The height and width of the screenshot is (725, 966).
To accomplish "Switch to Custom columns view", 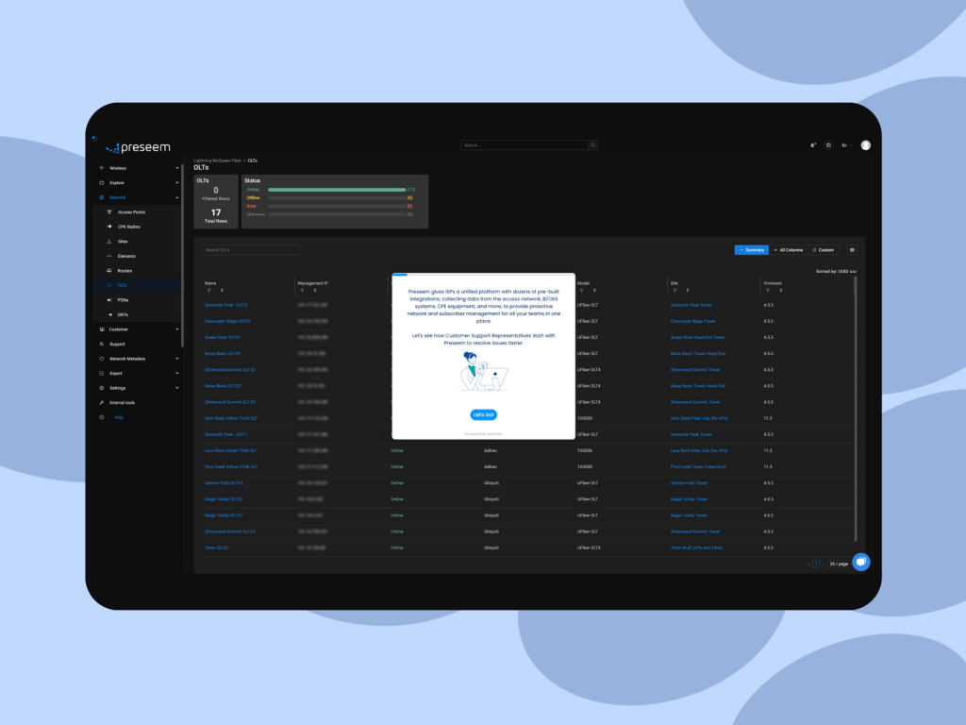I will 823,250.
